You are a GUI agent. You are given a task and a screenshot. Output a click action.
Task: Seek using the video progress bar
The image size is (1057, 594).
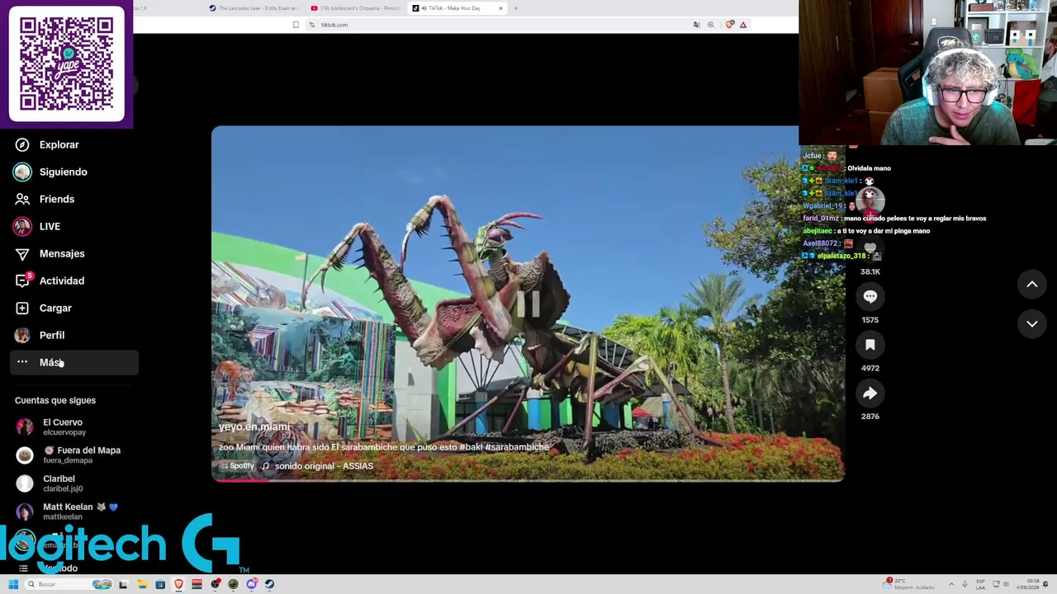click(528, 480)
